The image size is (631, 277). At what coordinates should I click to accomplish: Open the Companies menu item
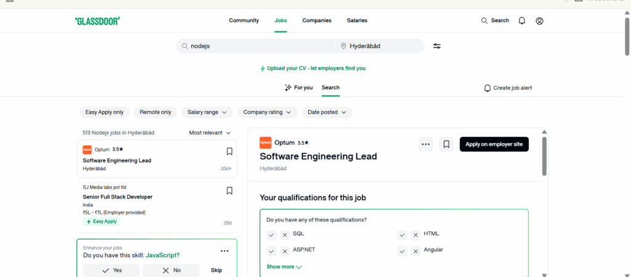click(x=317, y=21)
